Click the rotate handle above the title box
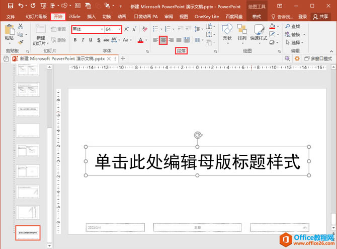The image size is (337, 249). click(198, 135)
